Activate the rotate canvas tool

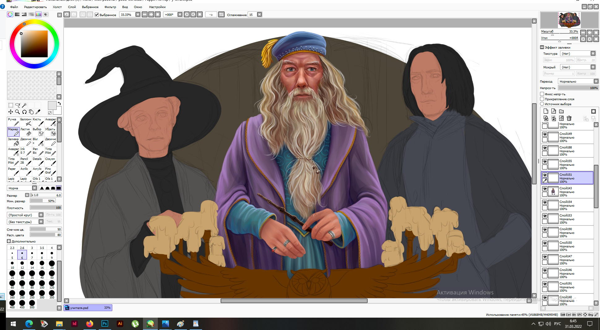click(24, 112)
